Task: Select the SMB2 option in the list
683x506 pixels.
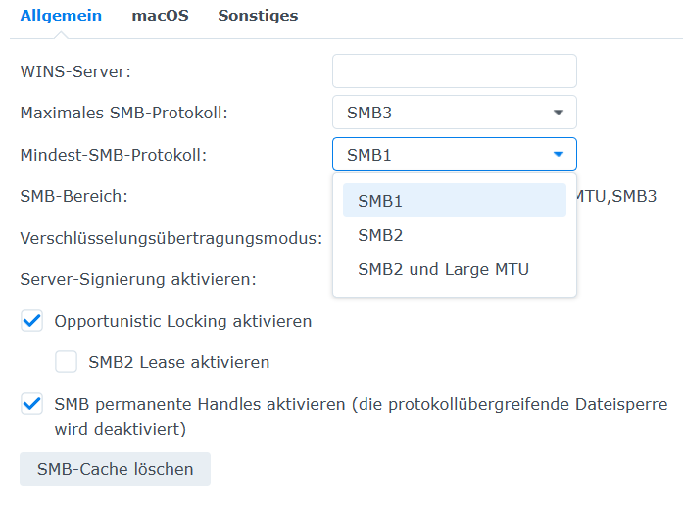Action: coord(454,235)
